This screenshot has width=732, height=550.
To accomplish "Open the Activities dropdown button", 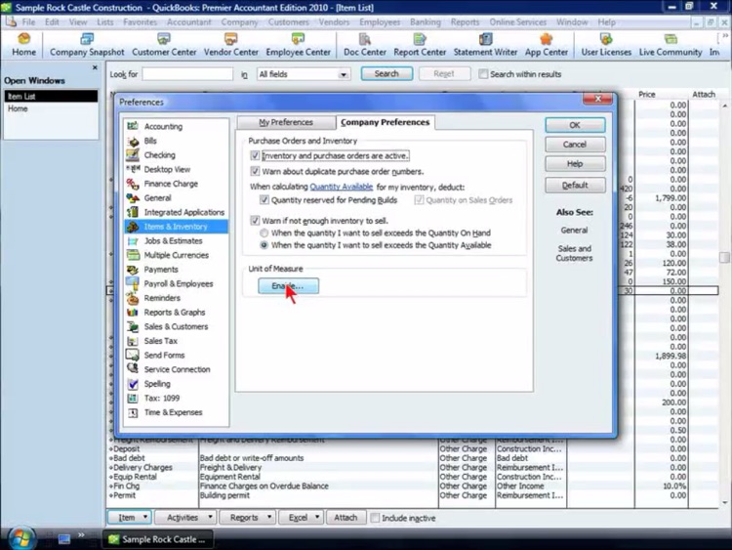I will click(185, 518).
